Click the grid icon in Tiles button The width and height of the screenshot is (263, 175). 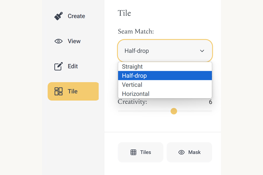(x=133, y=152)
